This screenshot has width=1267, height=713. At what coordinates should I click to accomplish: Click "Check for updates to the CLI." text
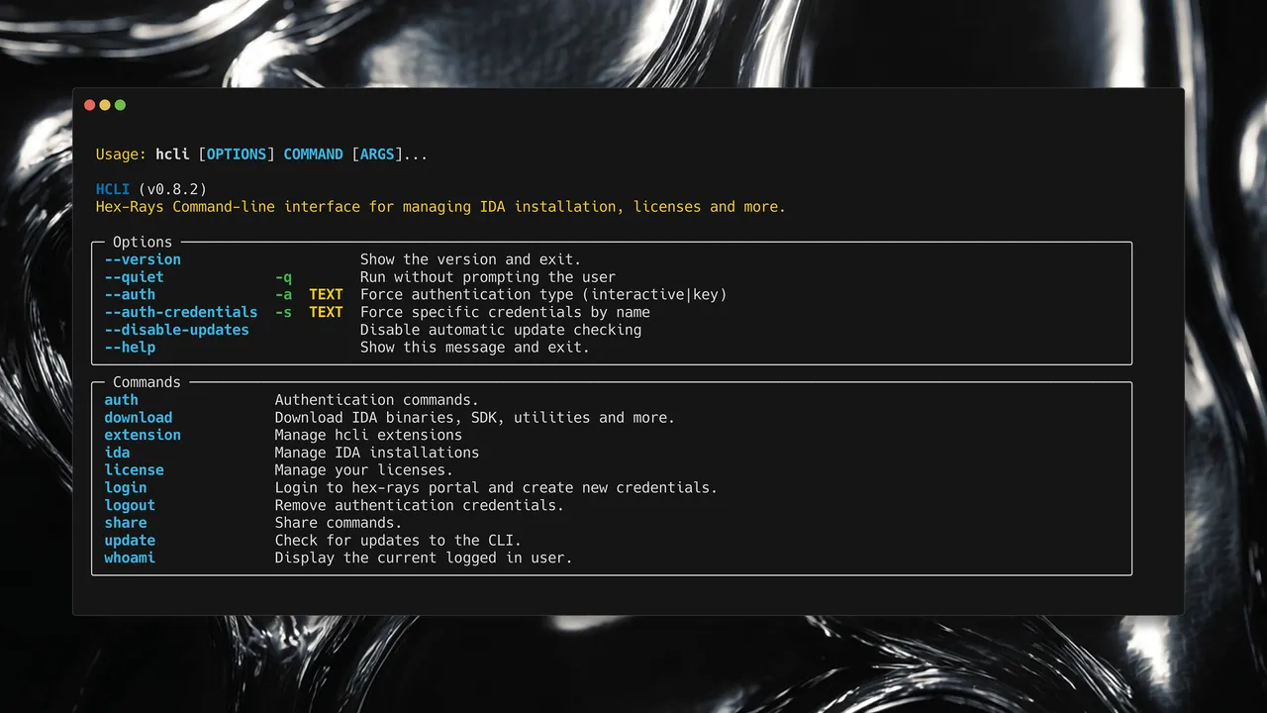[x=398, y=541]
